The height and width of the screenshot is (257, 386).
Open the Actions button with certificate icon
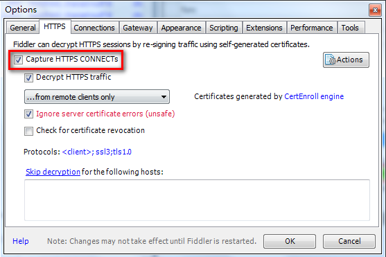[346, 60]
